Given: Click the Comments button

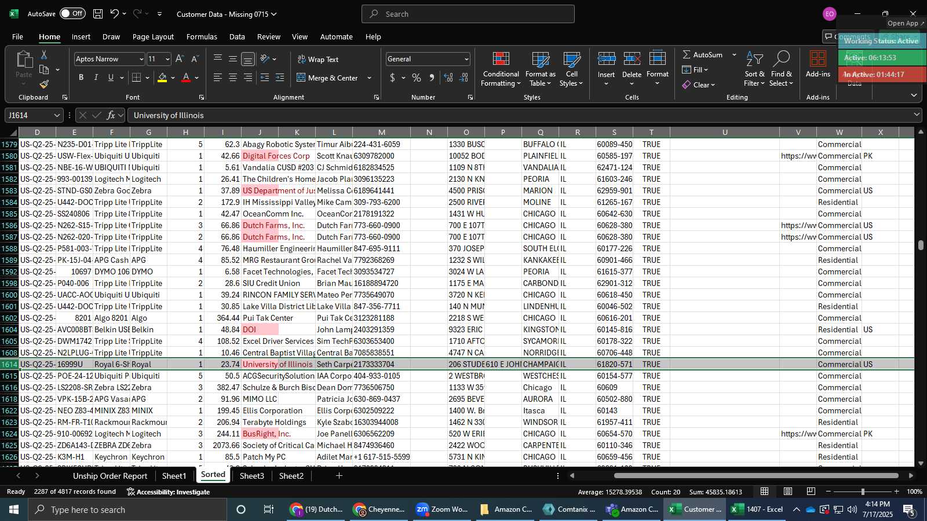Looking at the screenshot, I should point(848,36).
